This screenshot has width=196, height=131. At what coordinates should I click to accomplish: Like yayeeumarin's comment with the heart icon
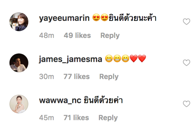tap(187, 21)
